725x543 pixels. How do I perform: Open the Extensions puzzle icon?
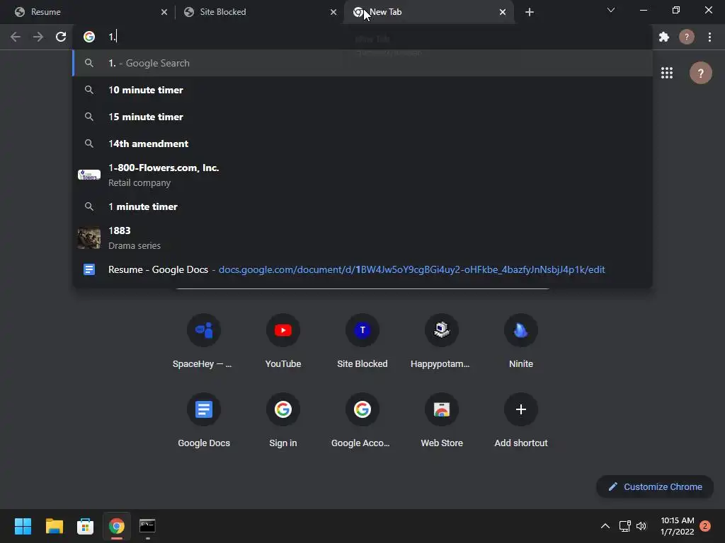point(664,37)
